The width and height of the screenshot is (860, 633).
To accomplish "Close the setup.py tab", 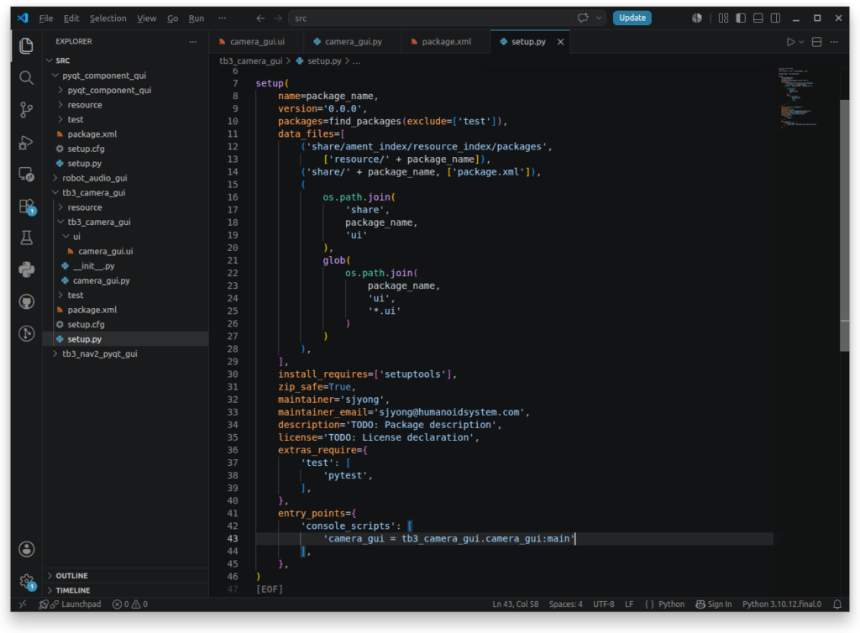I will point(560,42).
